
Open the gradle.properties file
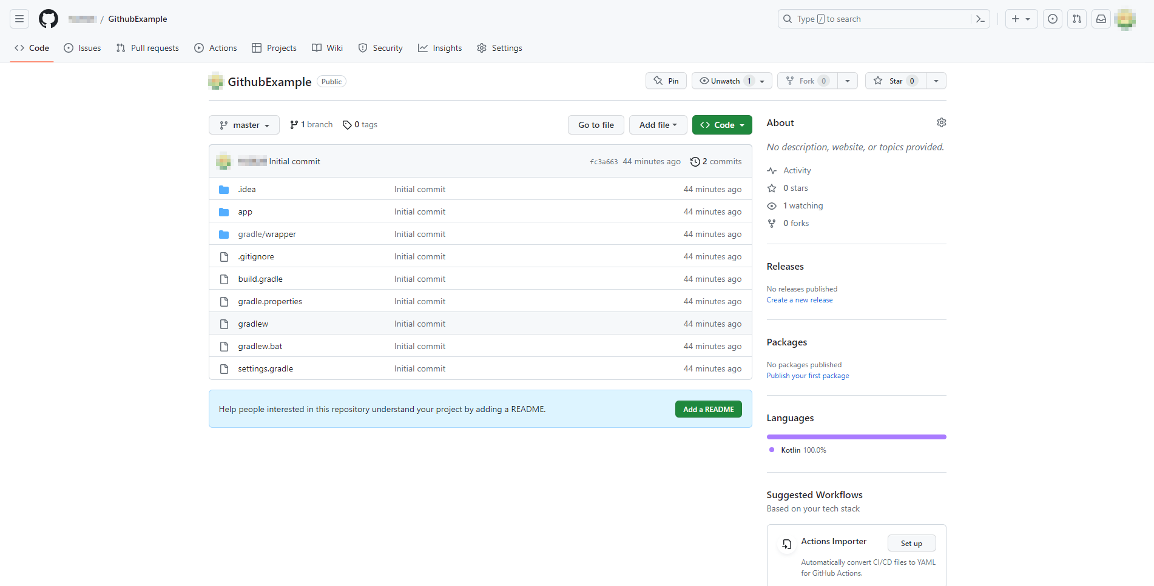(270, 301)
